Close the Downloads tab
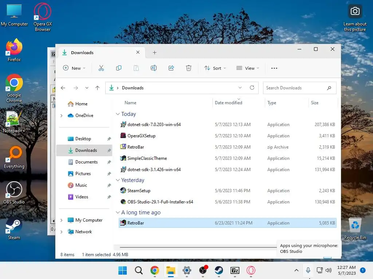This screenshot has width=373, height=279. tap(138, 52)
